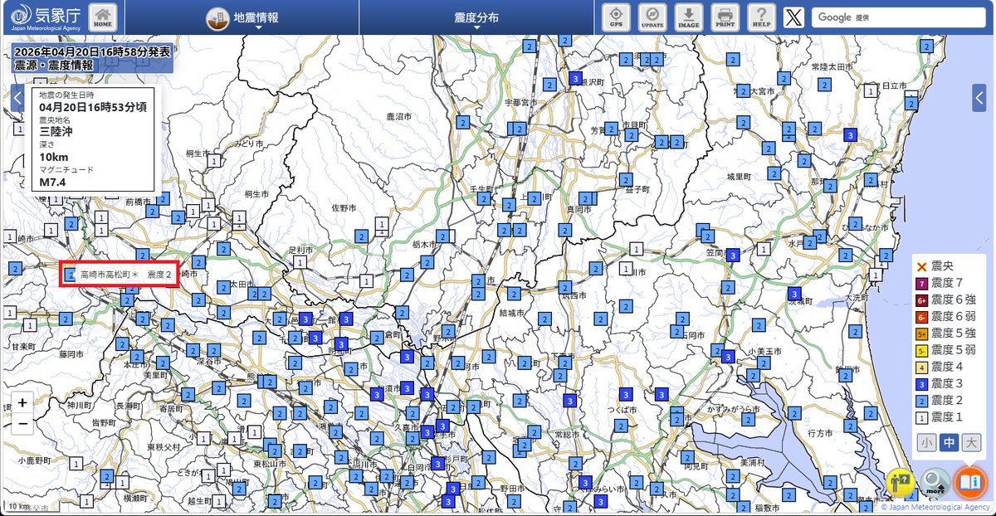Select small 小 icon size

click(x=926, y=443)
